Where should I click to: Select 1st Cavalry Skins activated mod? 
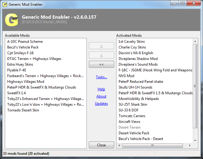132,42
